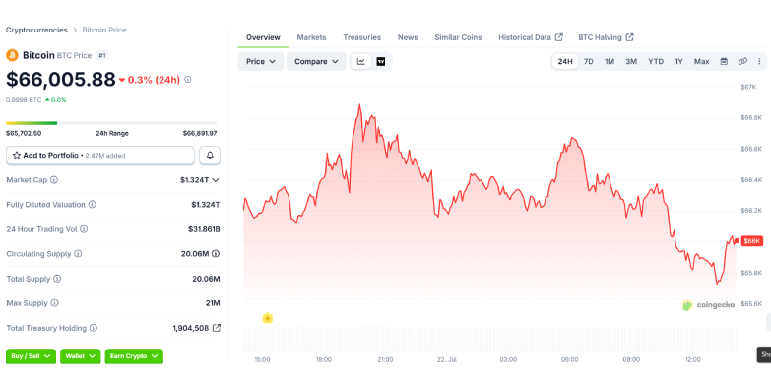The image size is (771, 382).
Task: Open Wallet dropdown
Action: tap(81, 356)
